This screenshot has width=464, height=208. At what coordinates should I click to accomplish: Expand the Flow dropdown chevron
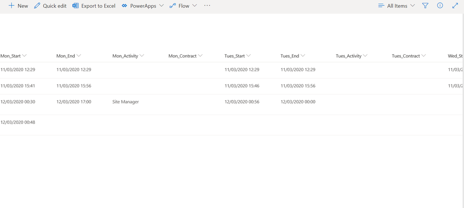click(x=195, y=6)
